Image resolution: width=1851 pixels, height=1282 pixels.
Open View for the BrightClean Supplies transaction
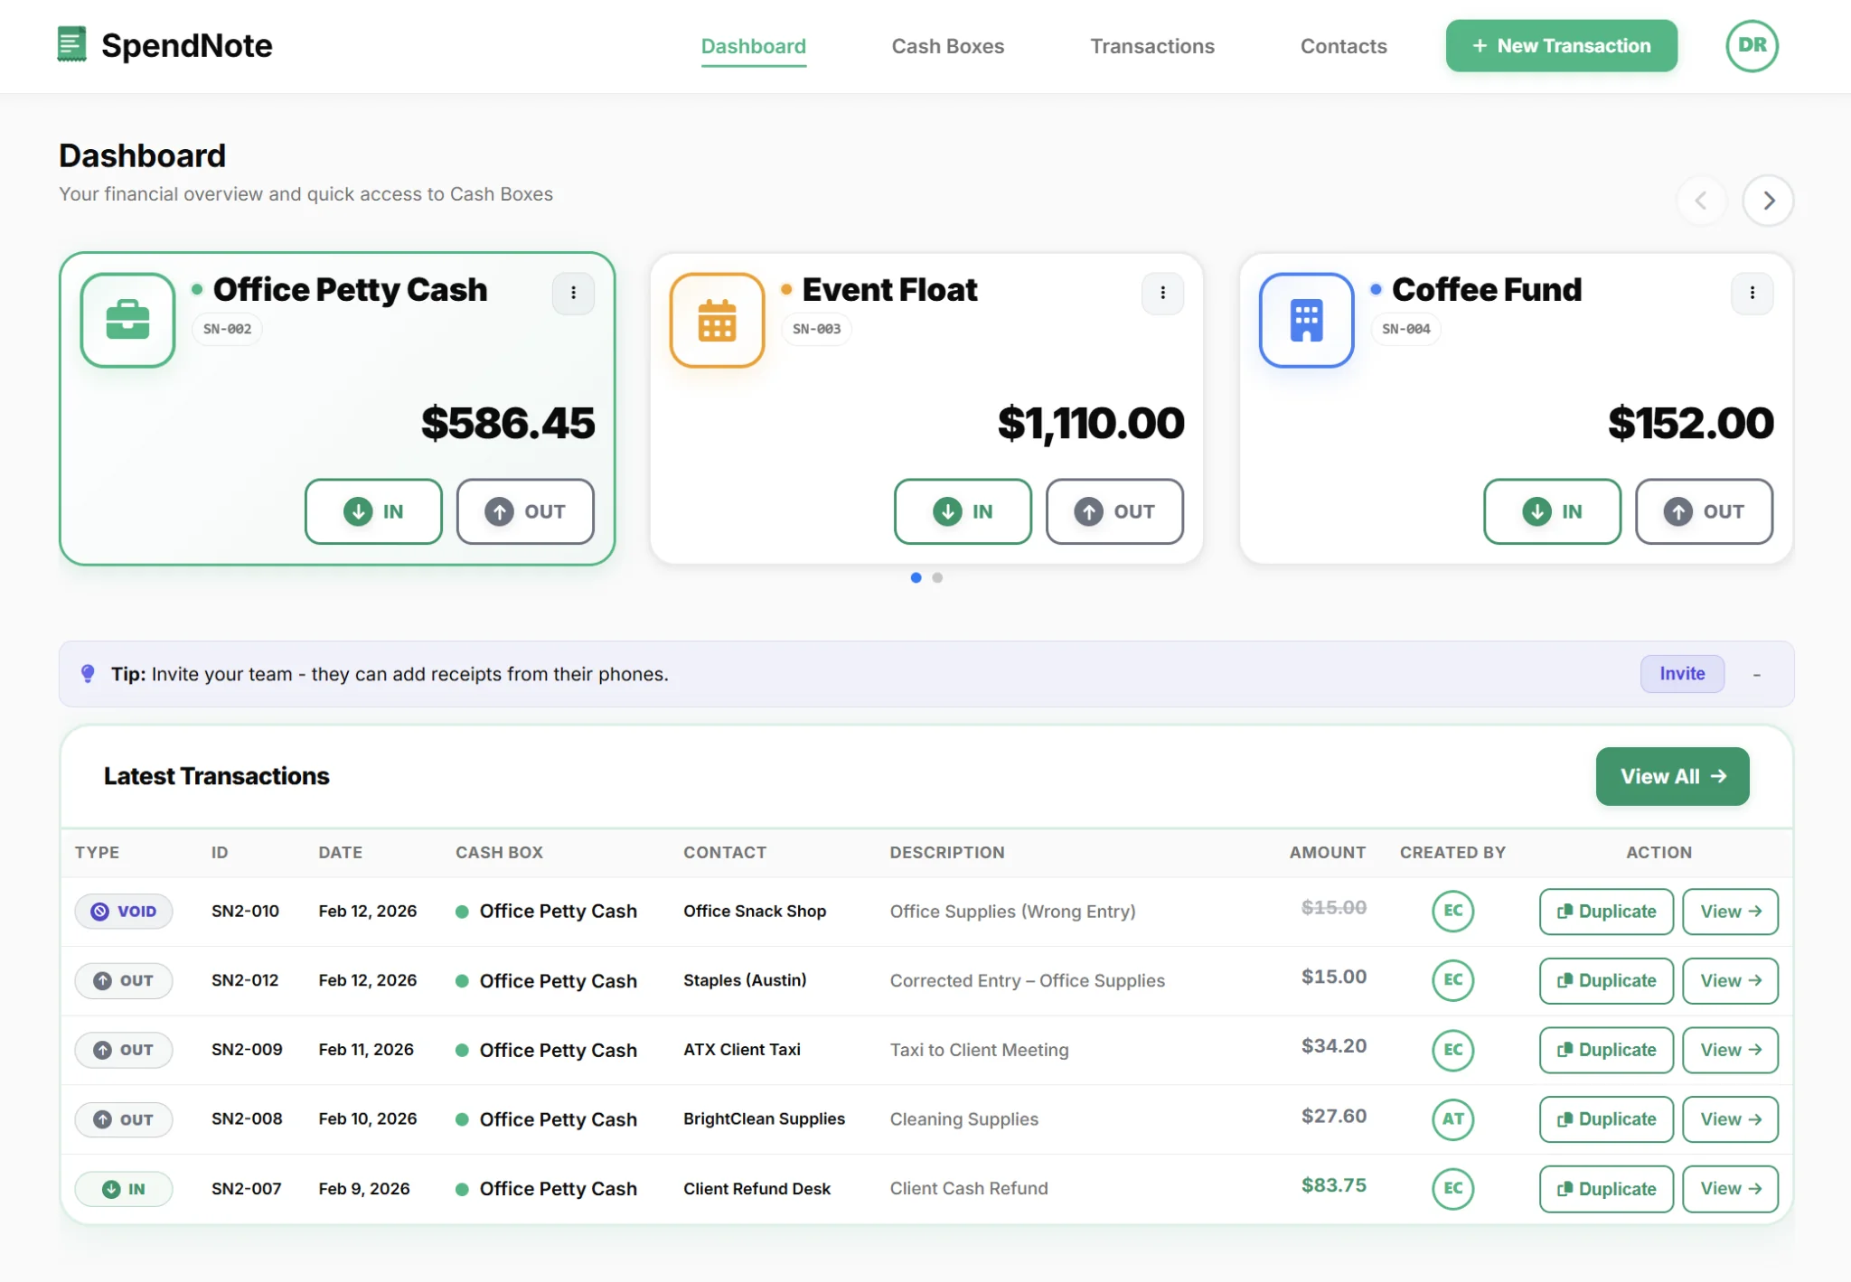point(1729,1118)
